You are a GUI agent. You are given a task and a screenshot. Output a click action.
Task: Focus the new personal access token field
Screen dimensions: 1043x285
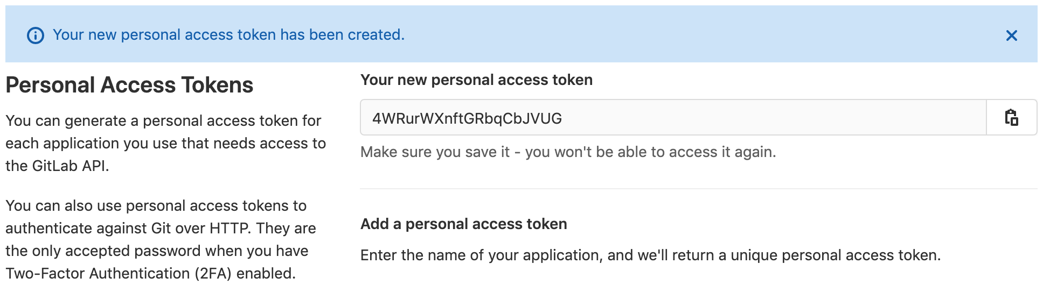coord(673,117)
